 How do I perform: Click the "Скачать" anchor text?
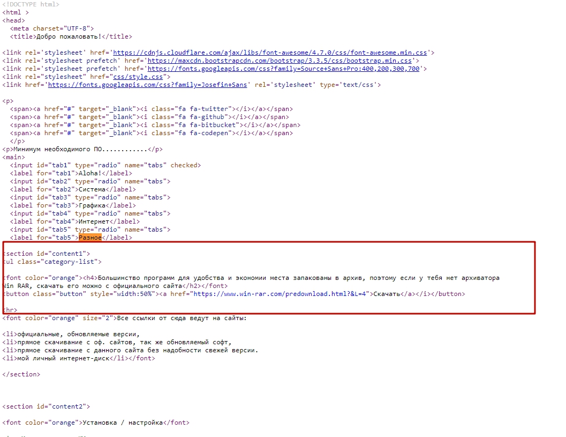(387, 294)
